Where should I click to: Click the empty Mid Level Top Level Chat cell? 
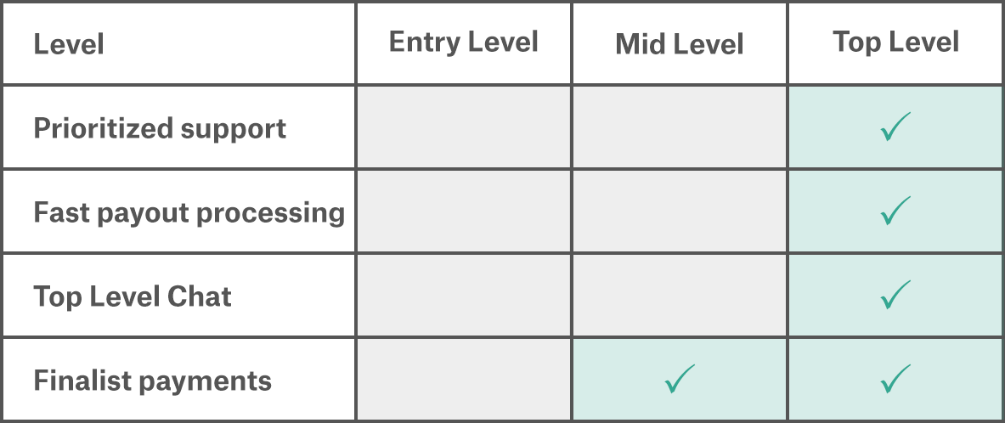(680, 296)
